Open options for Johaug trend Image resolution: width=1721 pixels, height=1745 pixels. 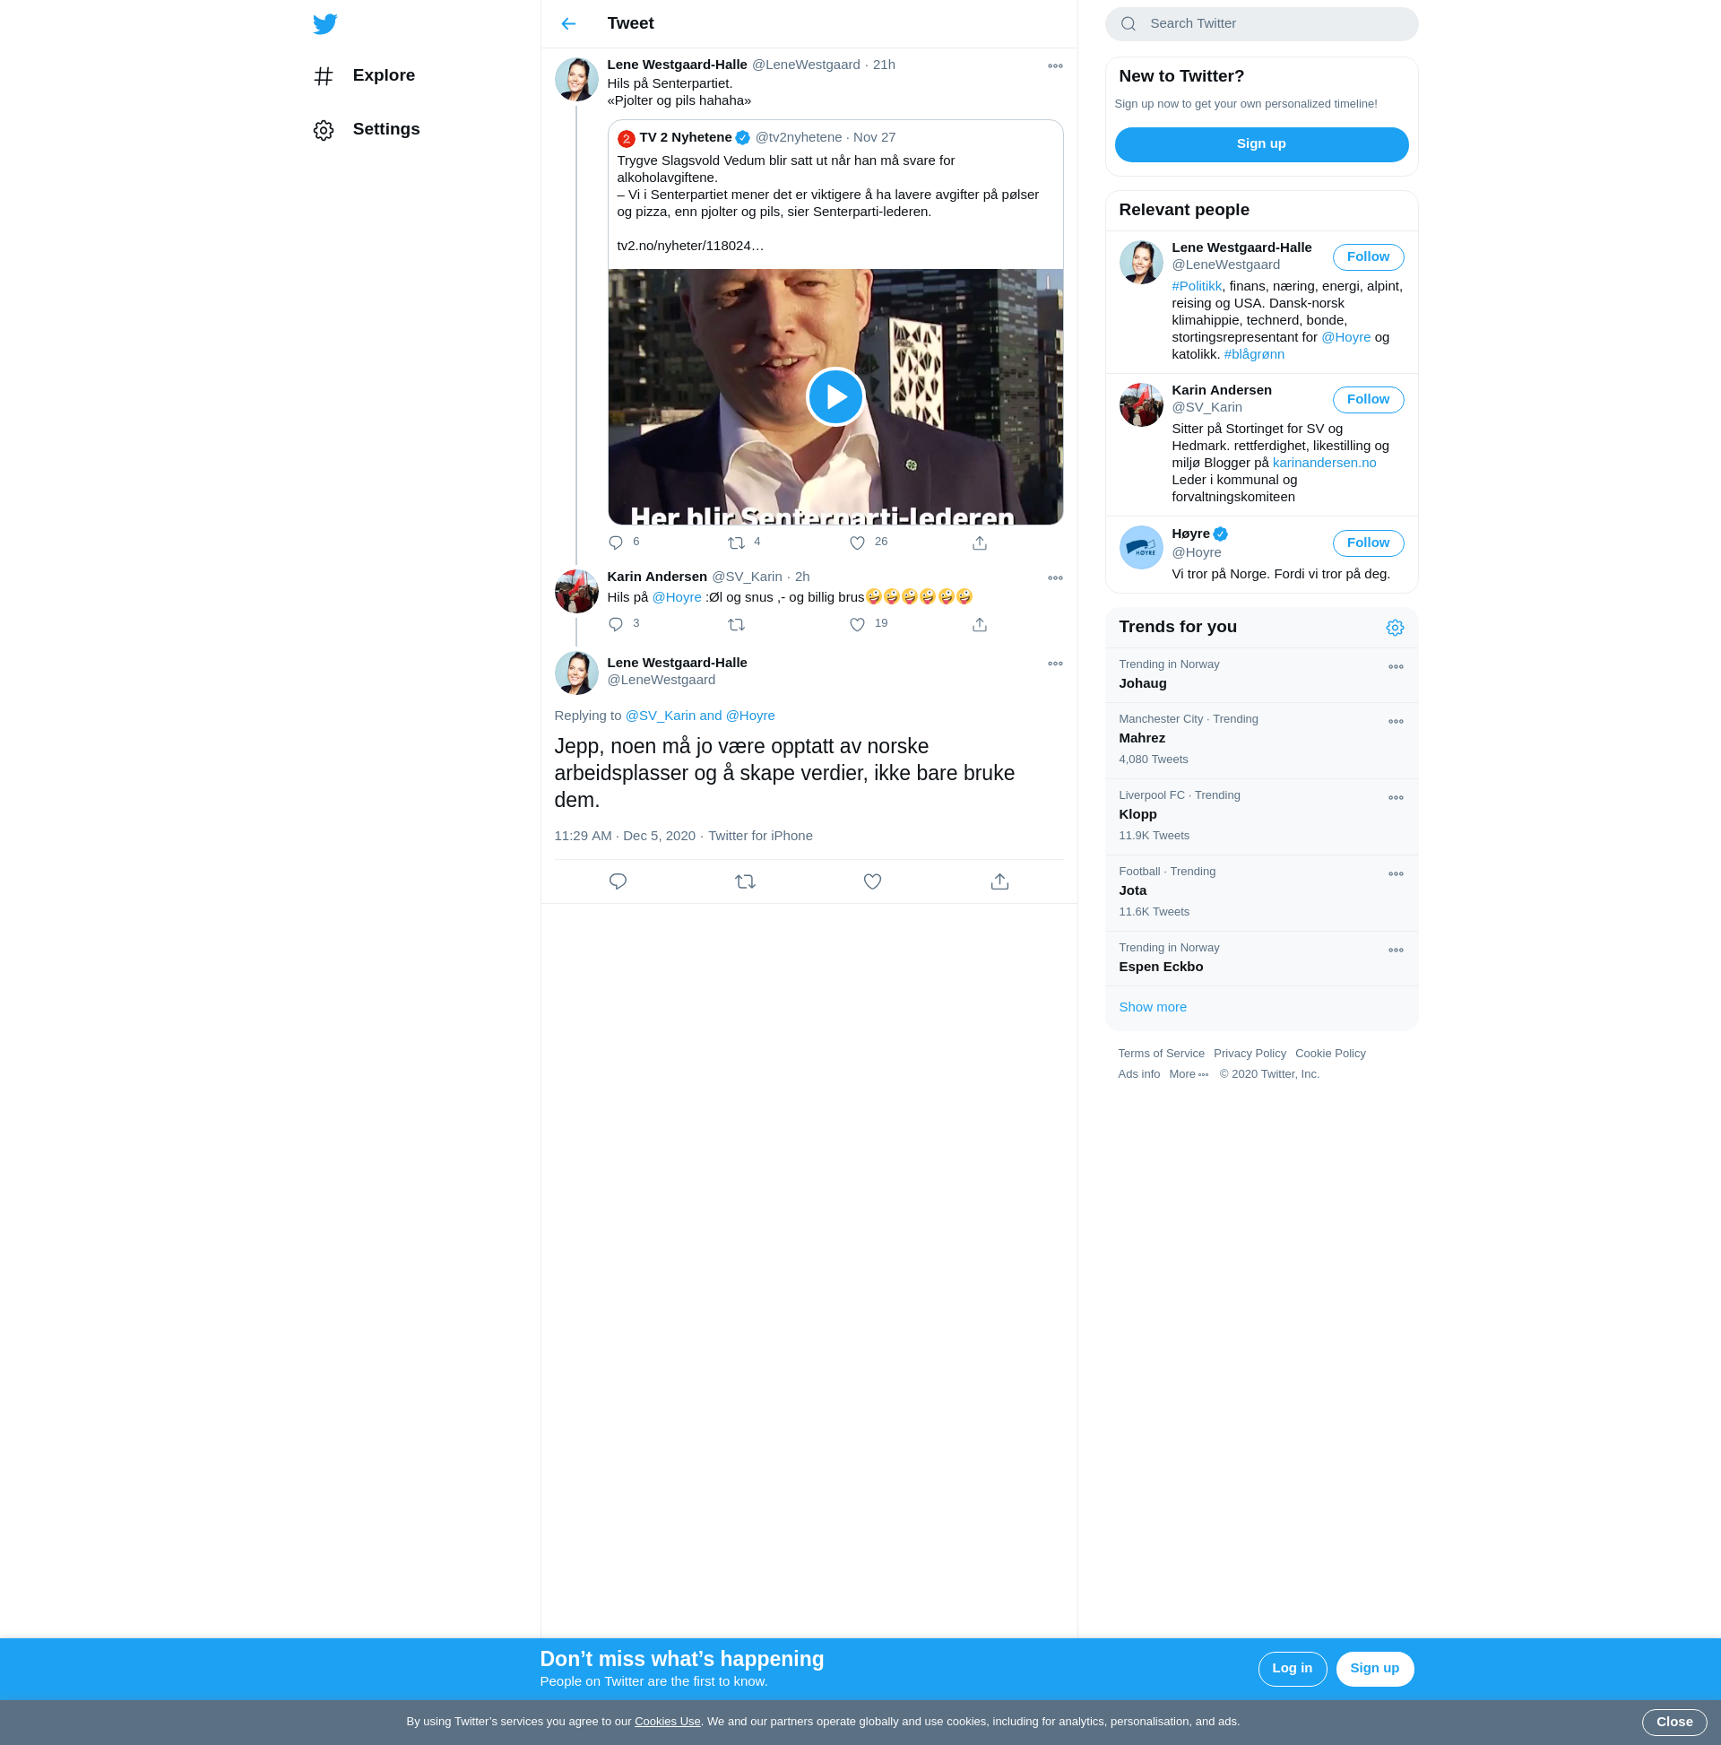click(x=1395, y=667)
